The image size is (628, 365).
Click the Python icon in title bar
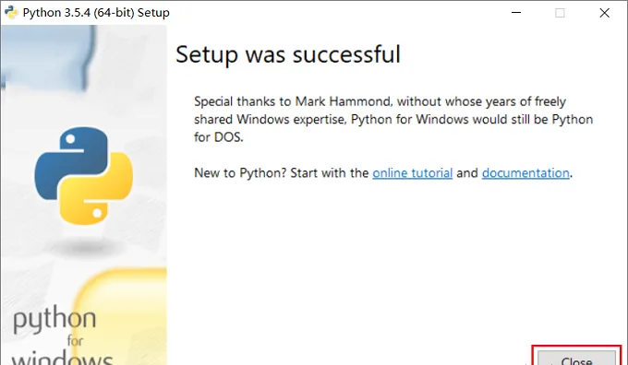point(11,12)
